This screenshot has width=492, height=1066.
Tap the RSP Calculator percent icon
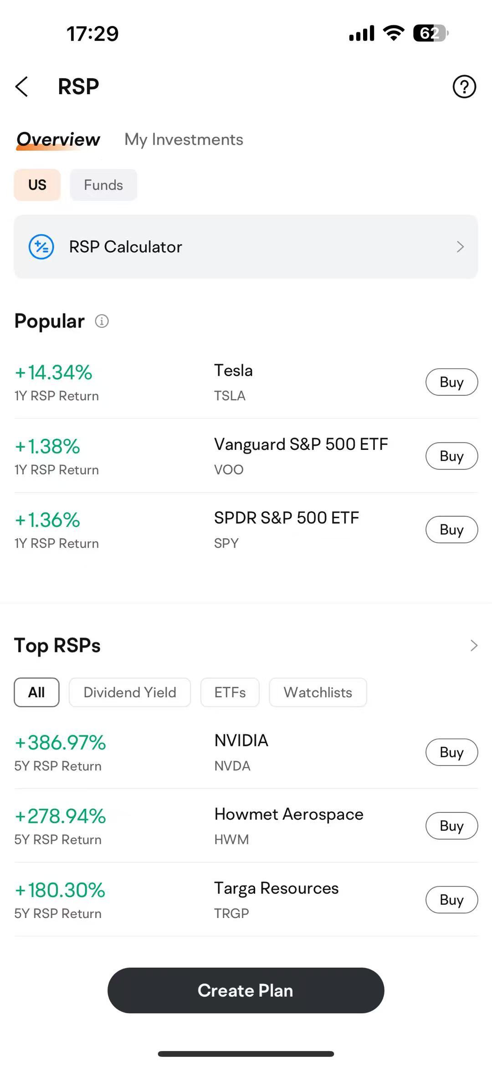[41, 247]
